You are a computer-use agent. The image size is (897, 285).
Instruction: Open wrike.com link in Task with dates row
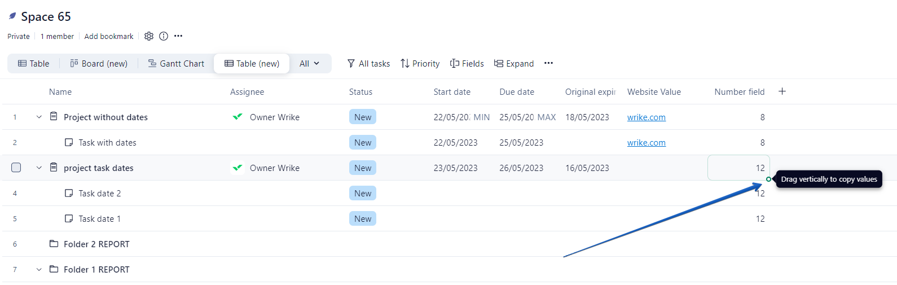point(646,143)
